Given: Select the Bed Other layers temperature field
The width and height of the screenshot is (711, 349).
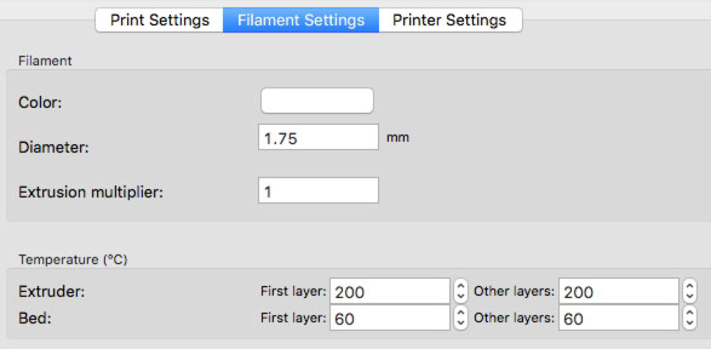Looking at the screenshot, I should 619,317.
